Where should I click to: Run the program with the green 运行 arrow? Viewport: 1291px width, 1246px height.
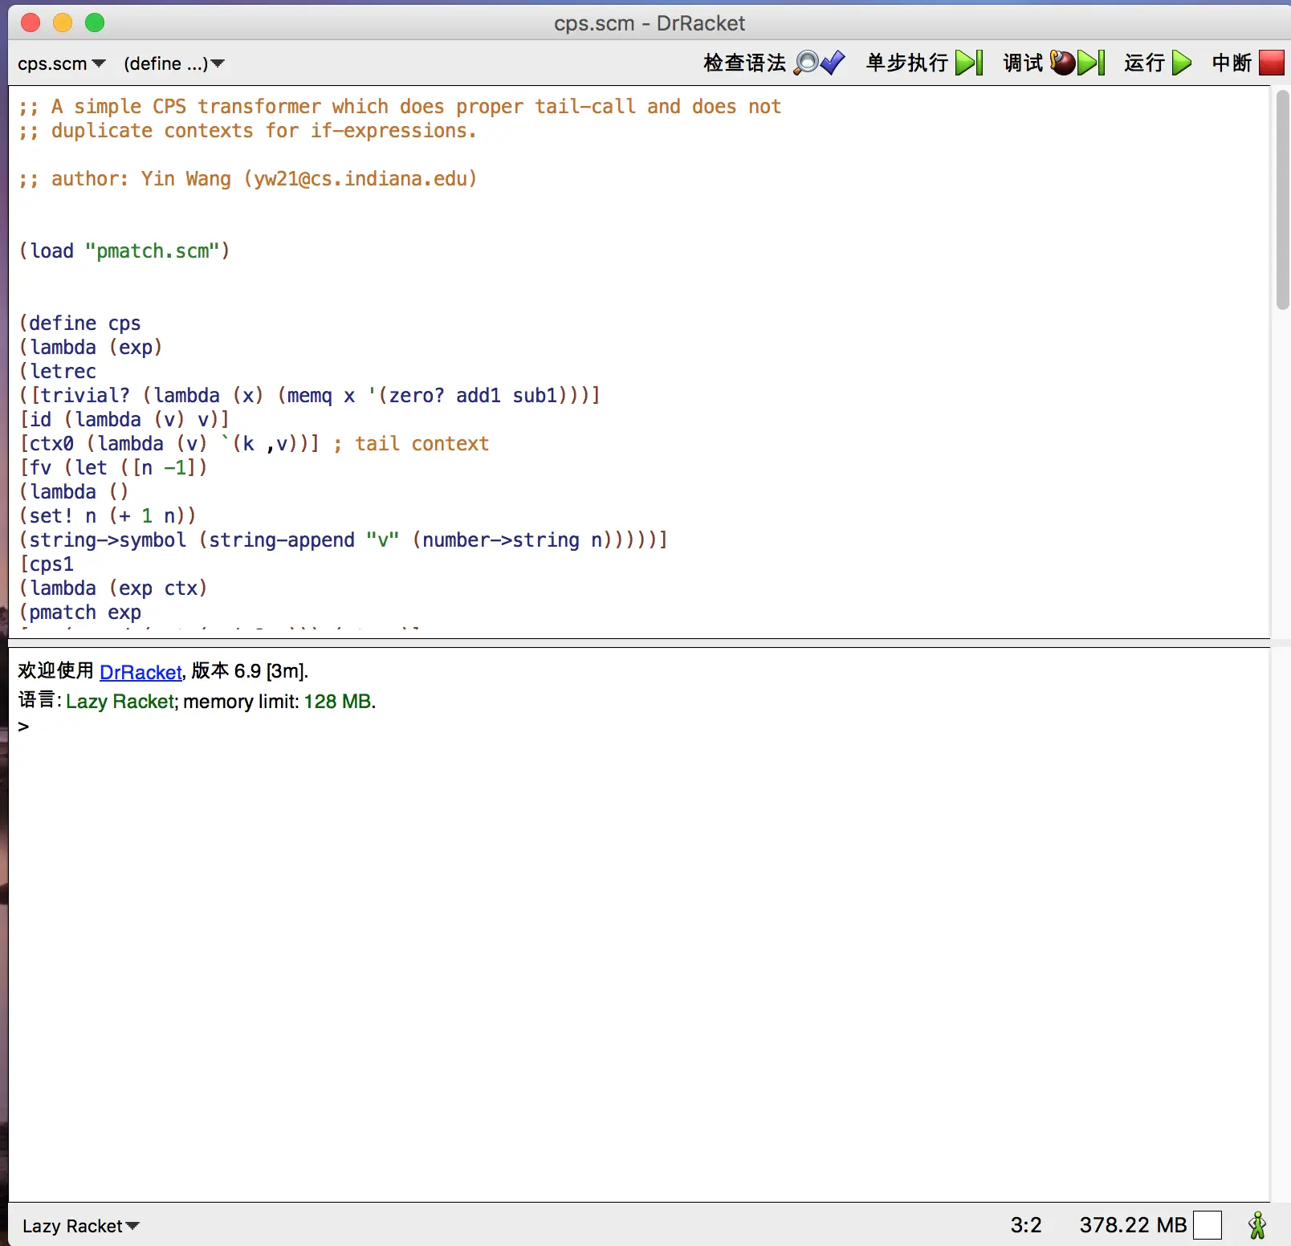[1181, 63]
